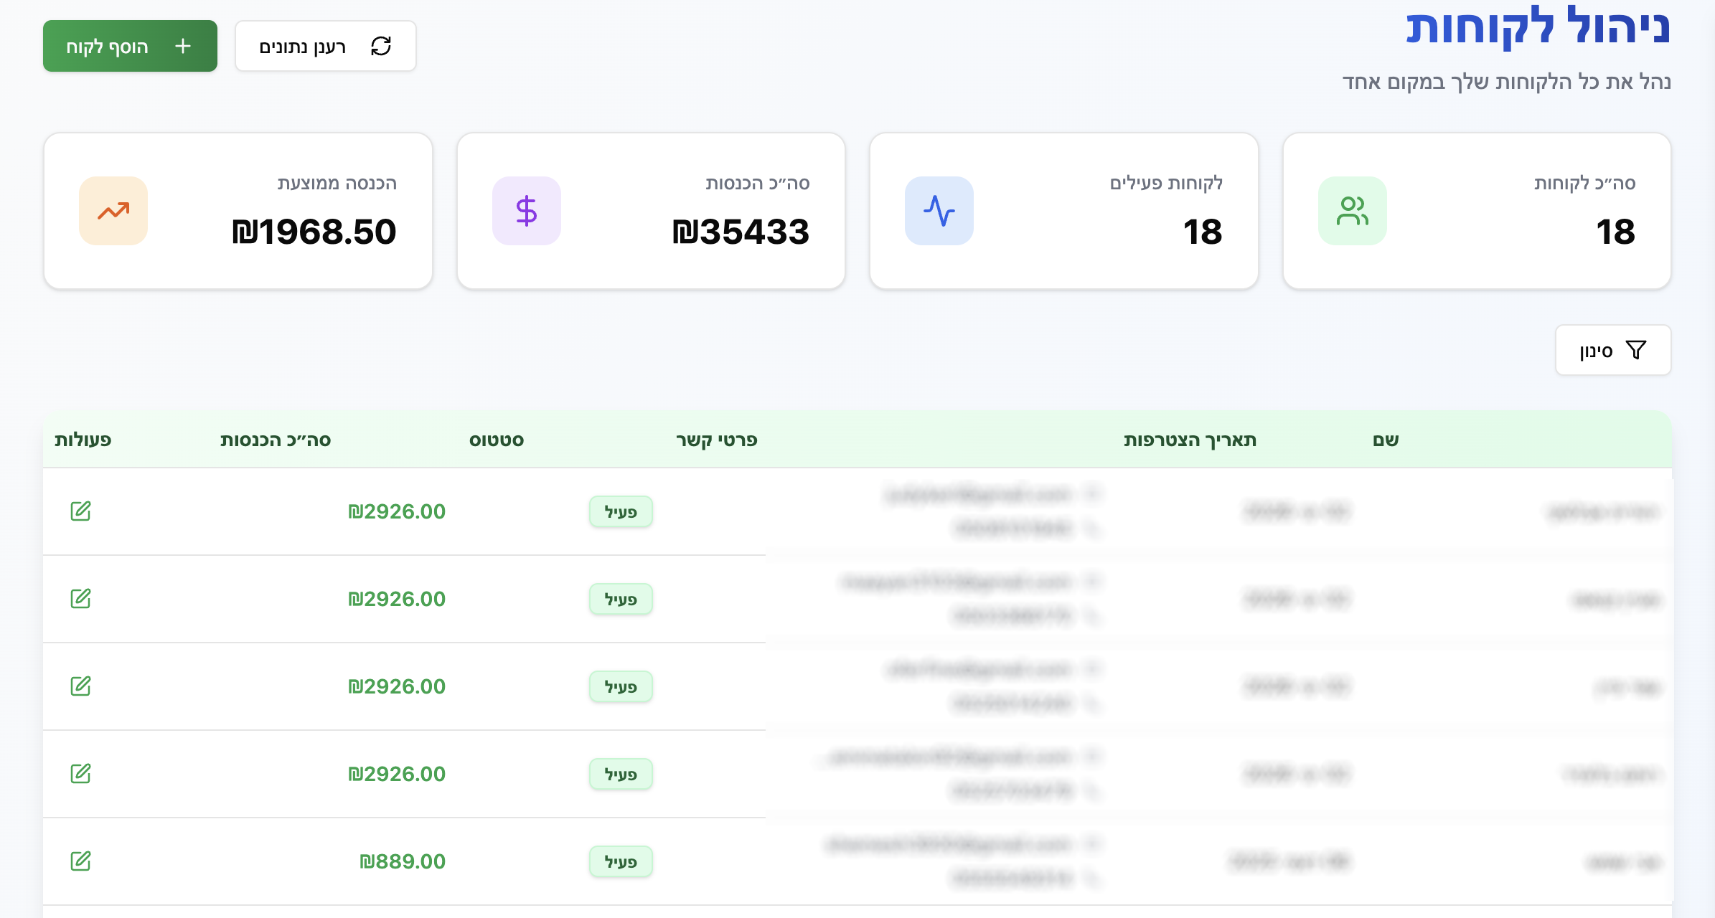1715x918 pixels.
Task: Click the רענן נתונים refresh data button
Action: 325,46
